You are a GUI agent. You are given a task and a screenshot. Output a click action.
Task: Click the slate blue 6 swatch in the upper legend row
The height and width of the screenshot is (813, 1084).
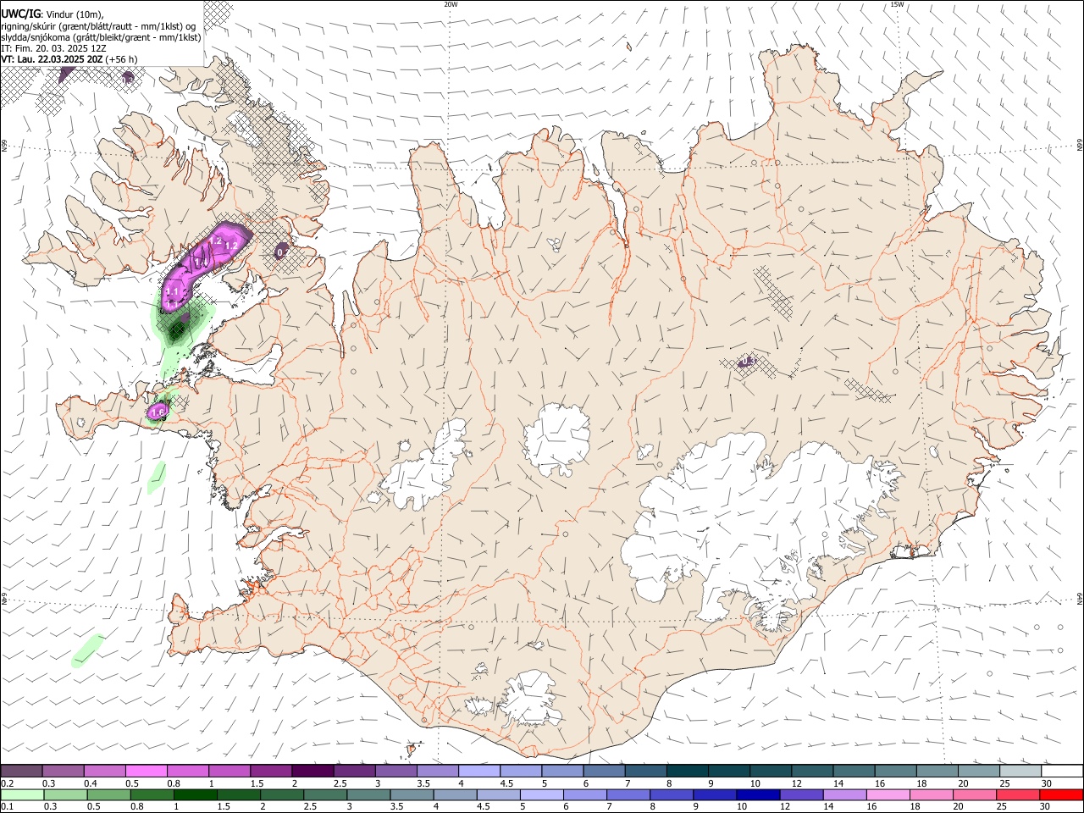point(605,772)
